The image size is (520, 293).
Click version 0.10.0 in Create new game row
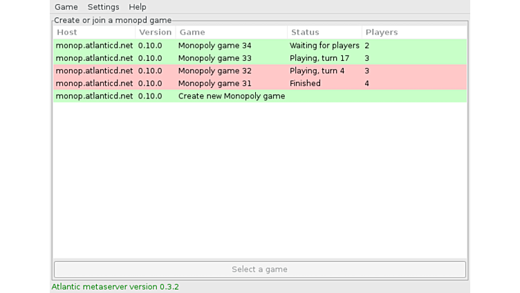[150, 96]
